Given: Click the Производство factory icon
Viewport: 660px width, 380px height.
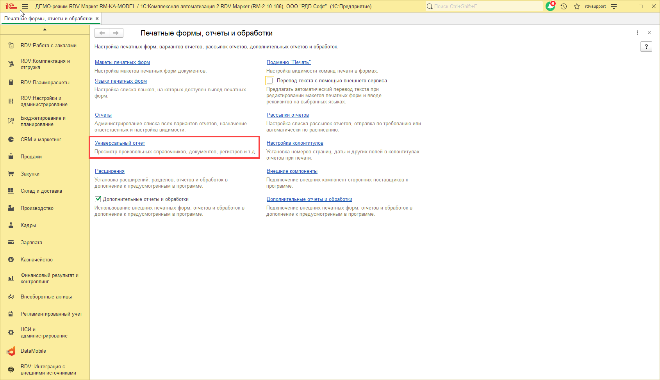Looking at the screenshot, I should [x=11, y=208].
